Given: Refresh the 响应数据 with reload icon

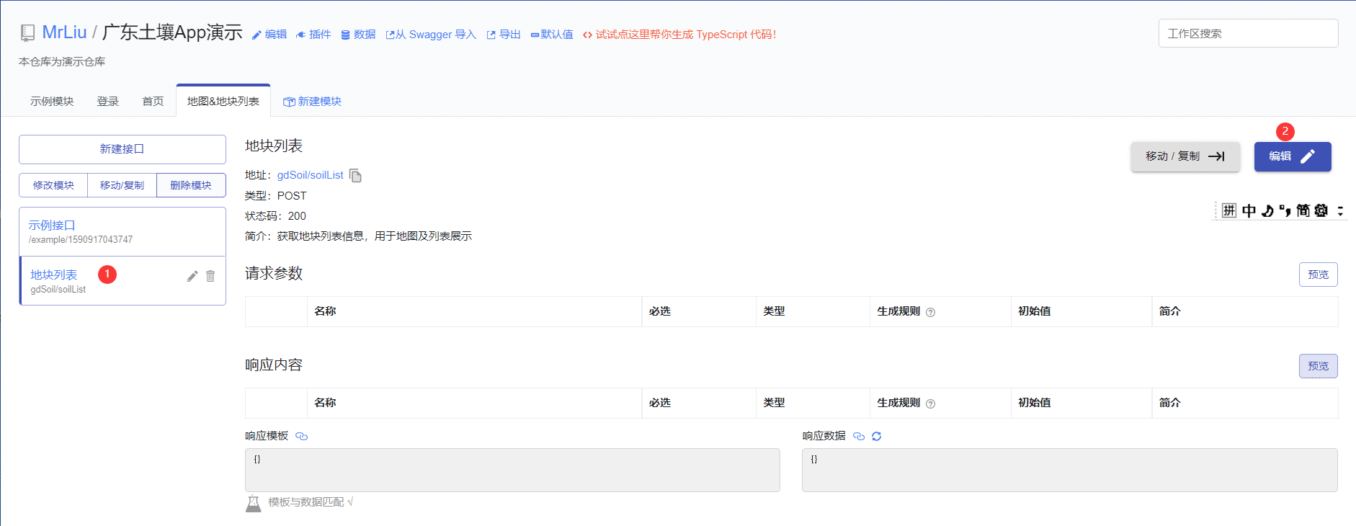Looking at the screenshot, I should click(877, 436).
